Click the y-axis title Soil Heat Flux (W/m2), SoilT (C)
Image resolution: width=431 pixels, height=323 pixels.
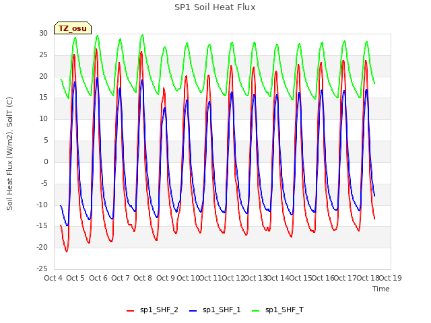click(9, 153)
